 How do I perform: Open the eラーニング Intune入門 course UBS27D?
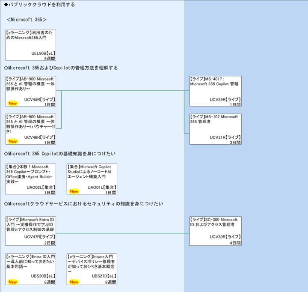click(92, 269)
